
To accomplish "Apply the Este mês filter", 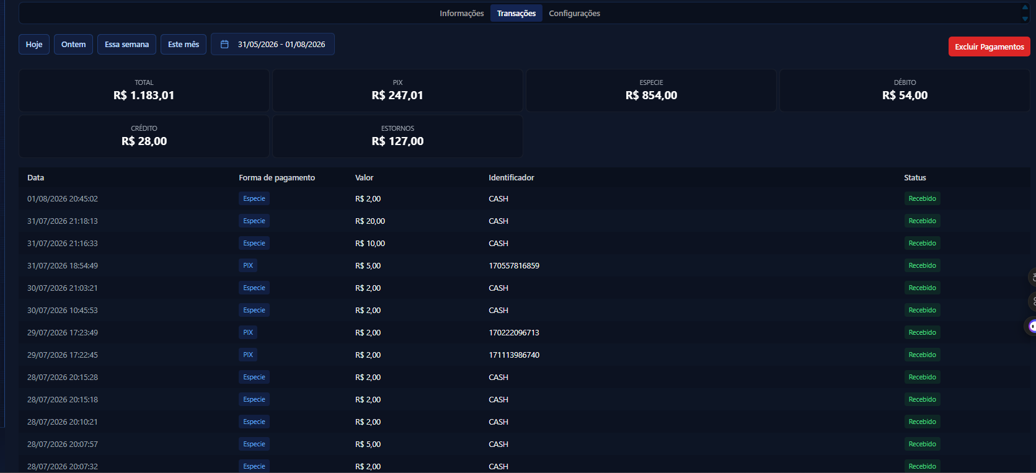I will [x=184, y=44].
